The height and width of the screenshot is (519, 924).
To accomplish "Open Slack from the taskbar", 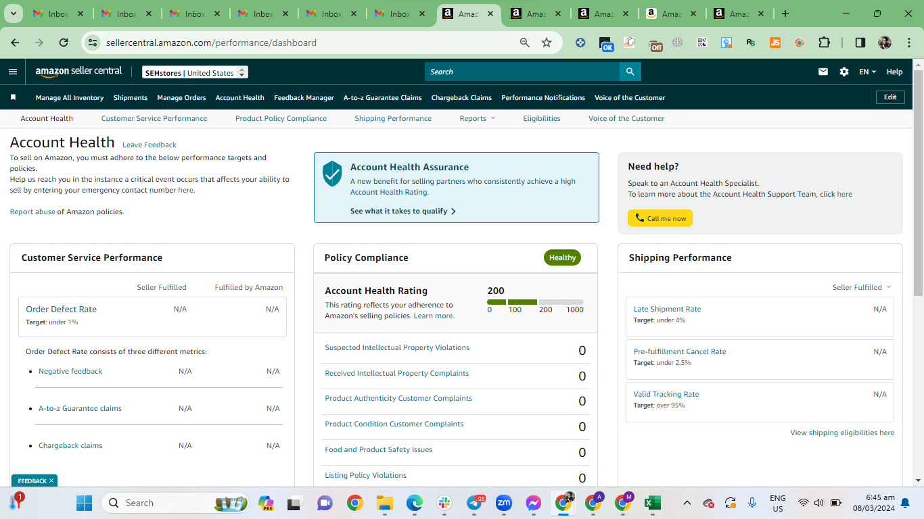I will coord(444,503).
